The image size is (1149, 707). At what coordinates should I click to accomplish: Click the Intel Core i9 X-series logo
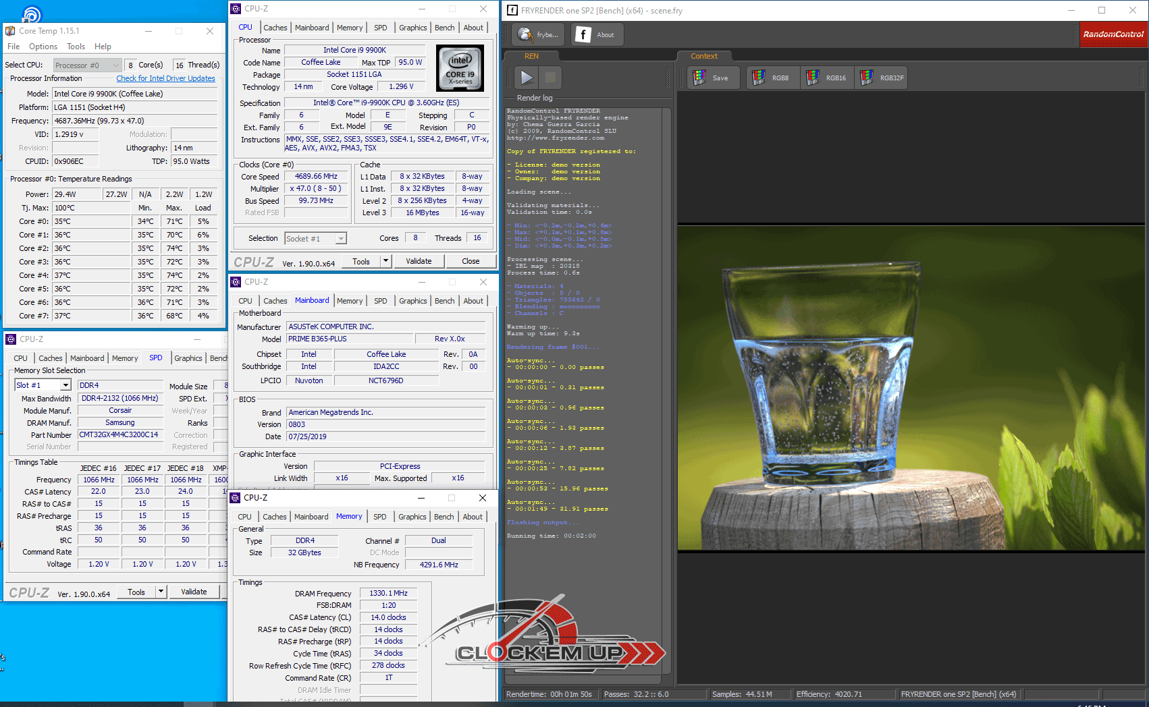click(x=460, y=68)
